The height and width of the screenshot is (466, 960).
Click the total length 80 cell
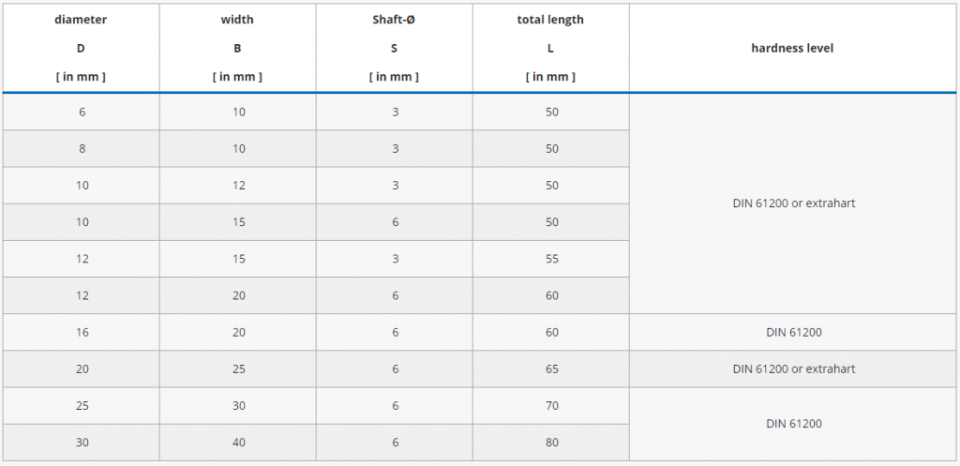coord(551,442)
